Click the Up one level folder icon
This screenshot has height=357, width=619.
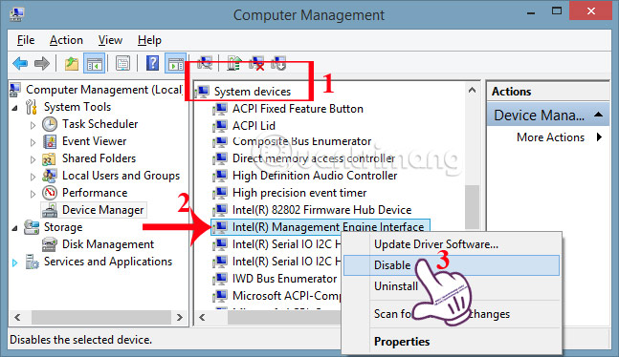click(x=72, y=63)
